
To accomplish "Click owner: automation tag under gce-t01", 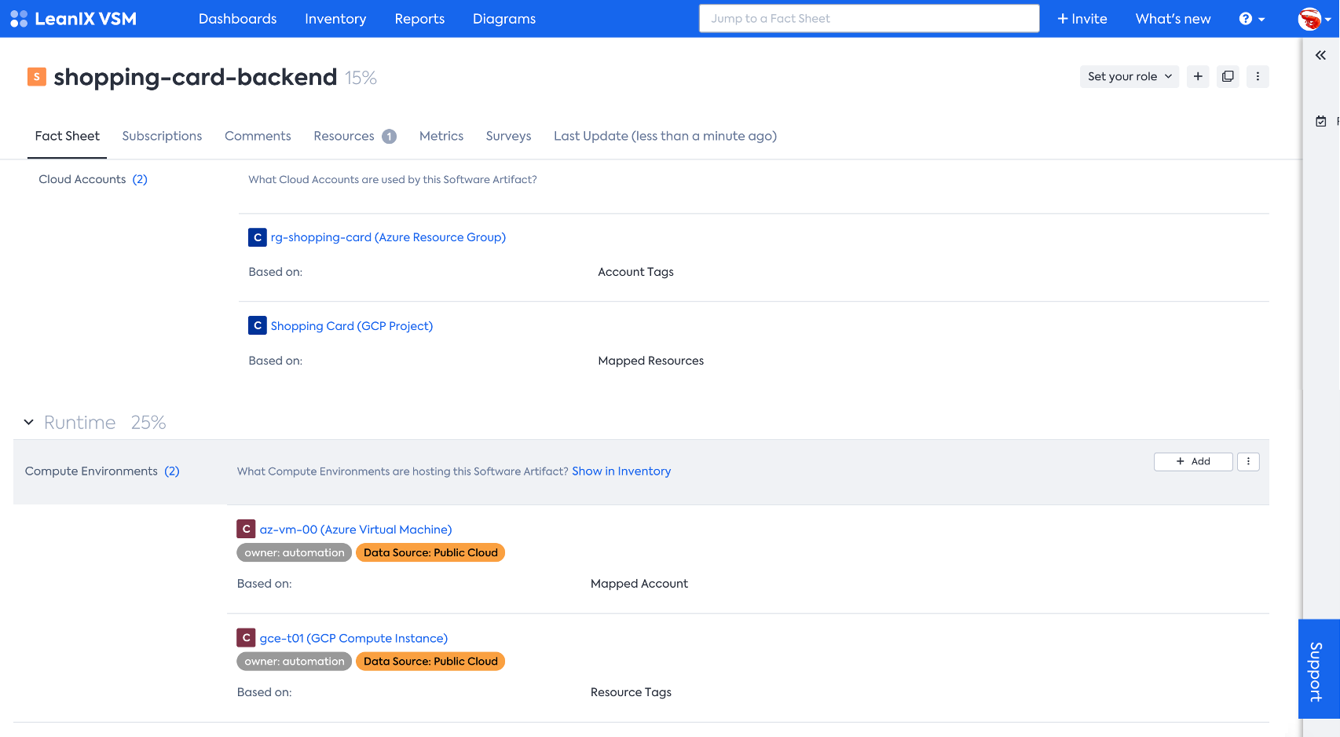I will 294,662.
